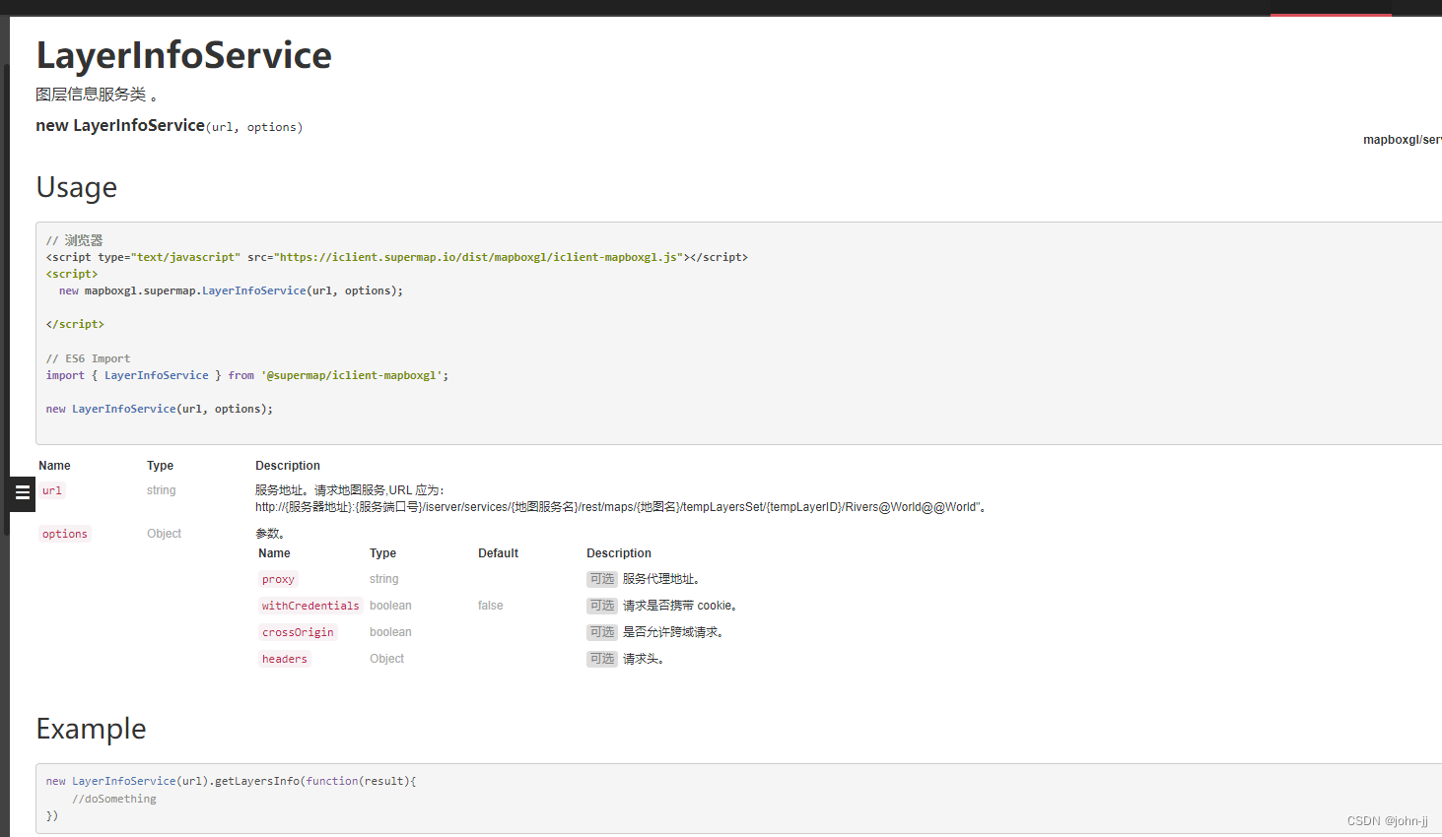
Task: Select LayerInfoService in the ES6 import line
Action: coord(156,374)
